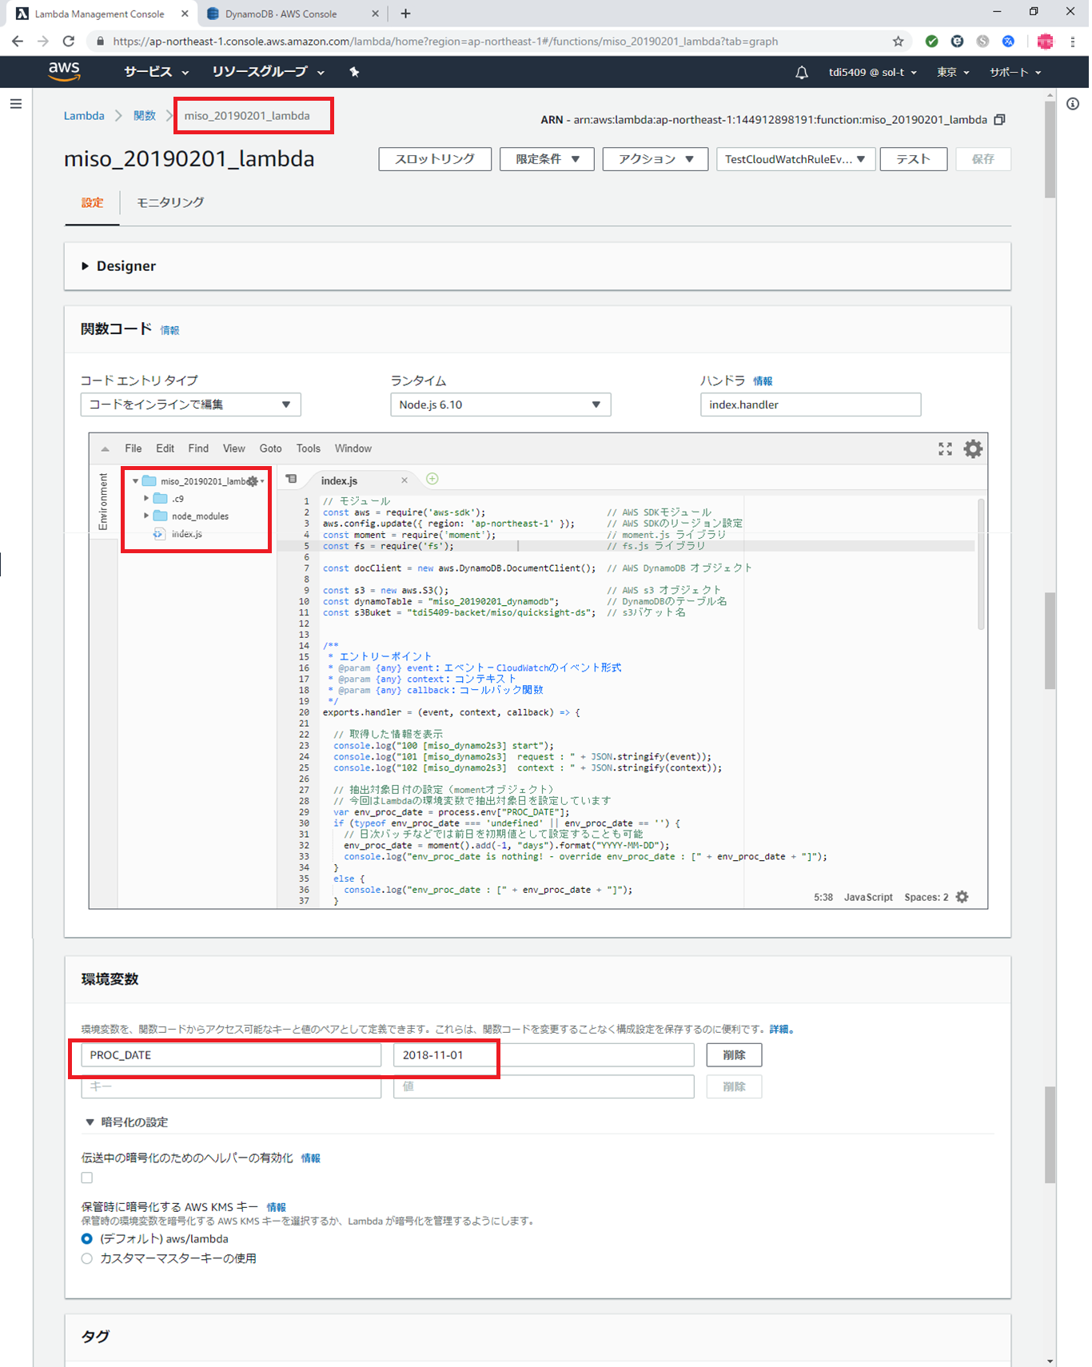Open the Goto menu in editor
Screen dimensions: 1092x1367
point(270,448)
